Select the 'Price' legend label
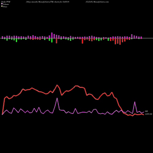 pyautogui.click(x=5, y=7)
